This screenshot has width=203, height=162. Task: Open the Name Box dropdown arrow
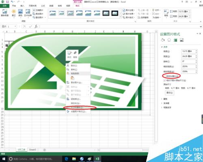15,26
